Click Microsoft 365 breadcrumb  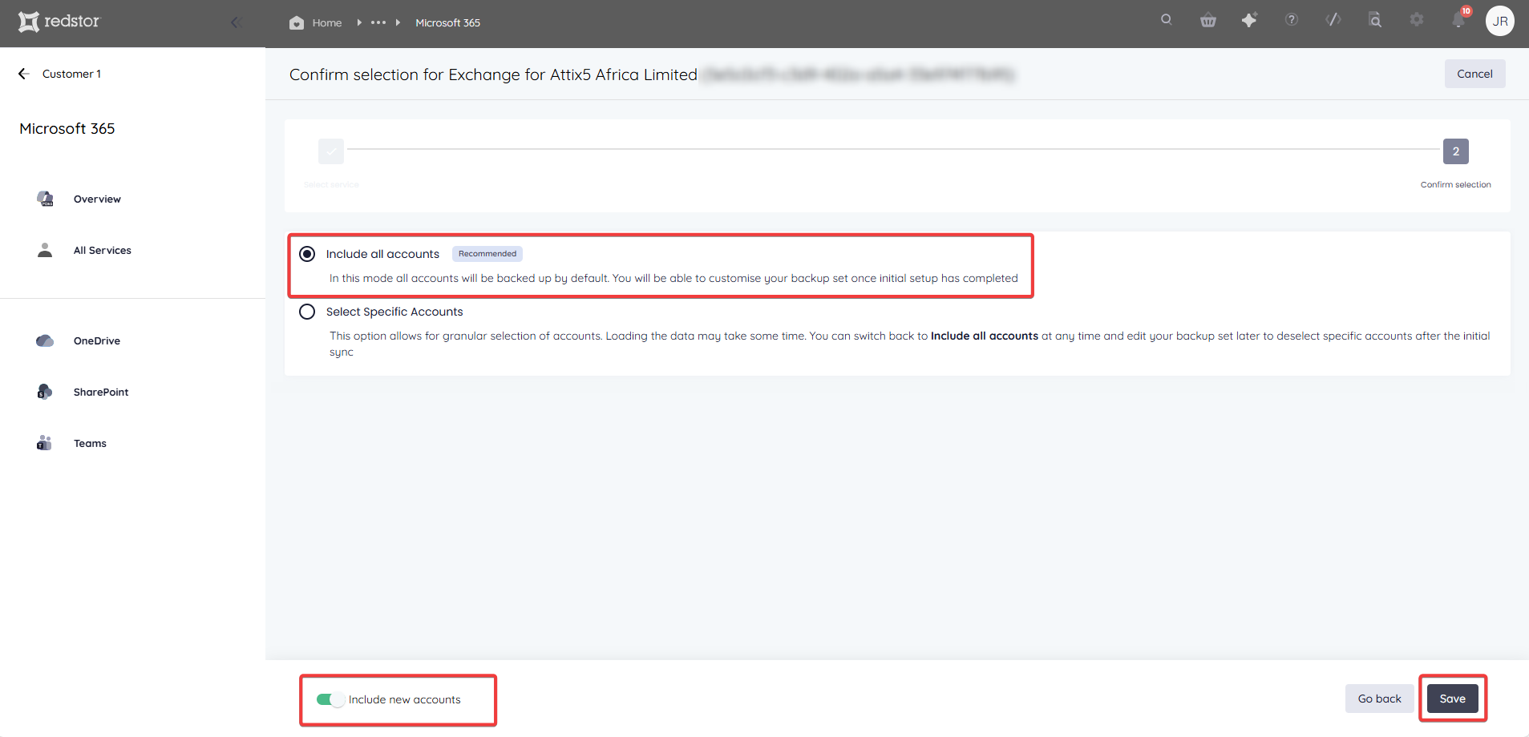(x=447, y=22)
